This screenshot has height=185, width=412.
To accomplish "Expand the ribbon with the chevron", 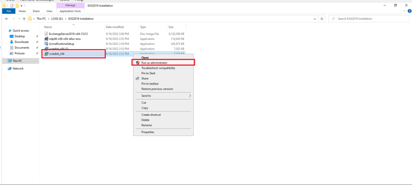I will click(405, 11).
